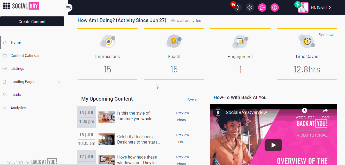Click the Engagement value 1
Viewport: 345px width, 165px height.
(240, 70)
